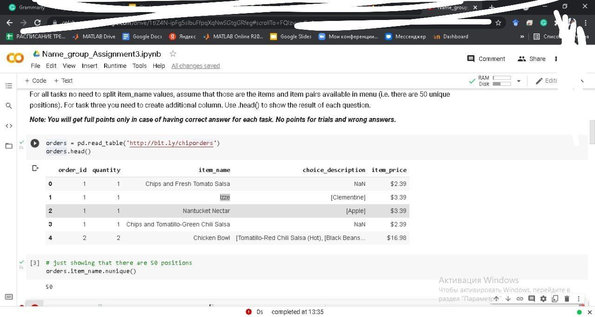Click the output toggle icon beside the table
Viewport: 595px width, 317px height.
35,168
